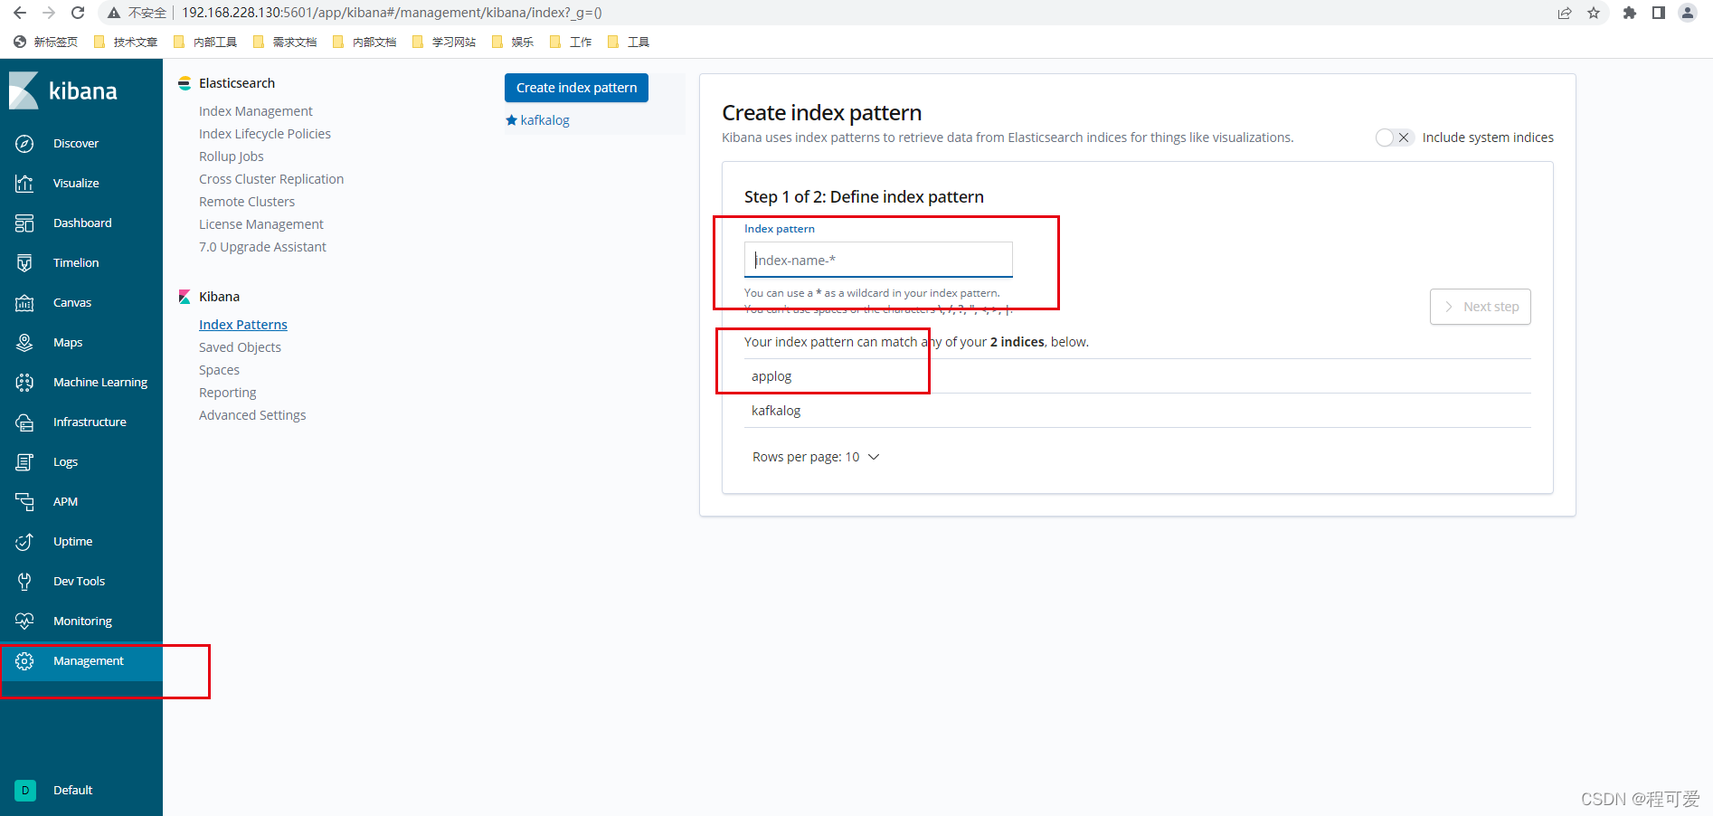1713x816 pixels.
Task: Open Cross Cluster Replication link
Action: click(x=271, y=179)
